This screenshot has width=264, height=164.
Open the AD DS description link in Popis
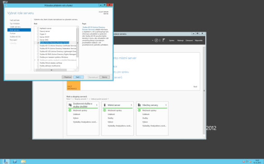[x=94, y=28]
